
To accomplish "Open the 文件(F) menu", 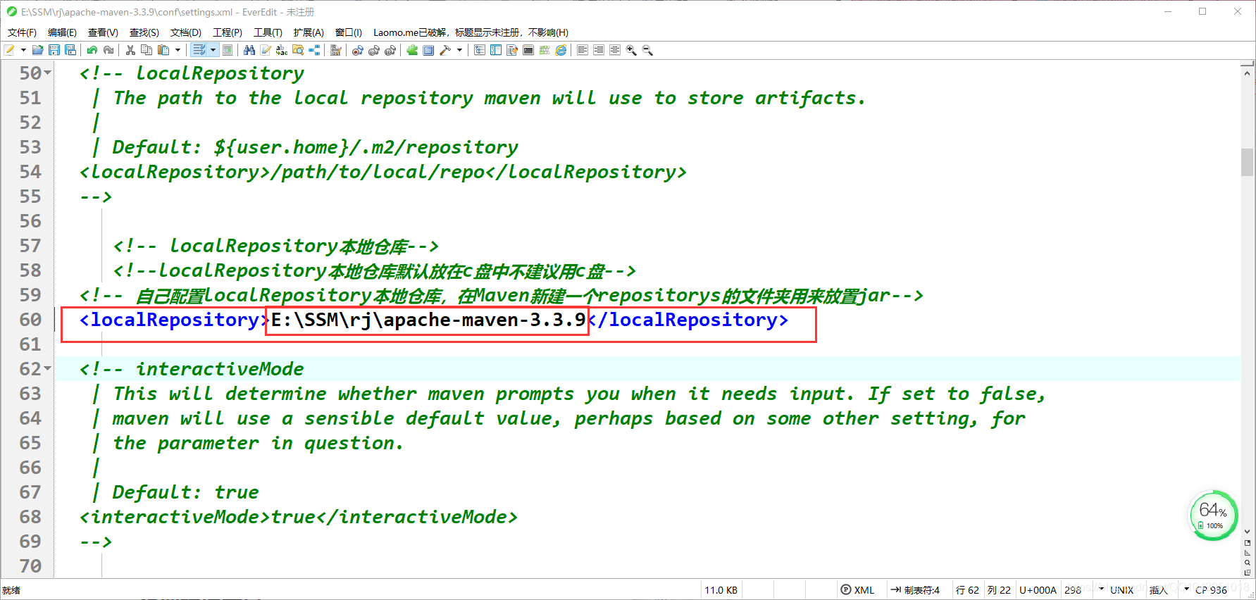I will coord(22,32).
